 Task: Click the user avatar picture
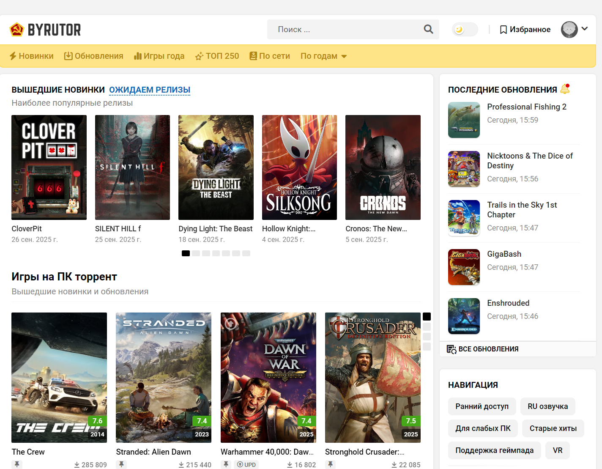[569, 30]
